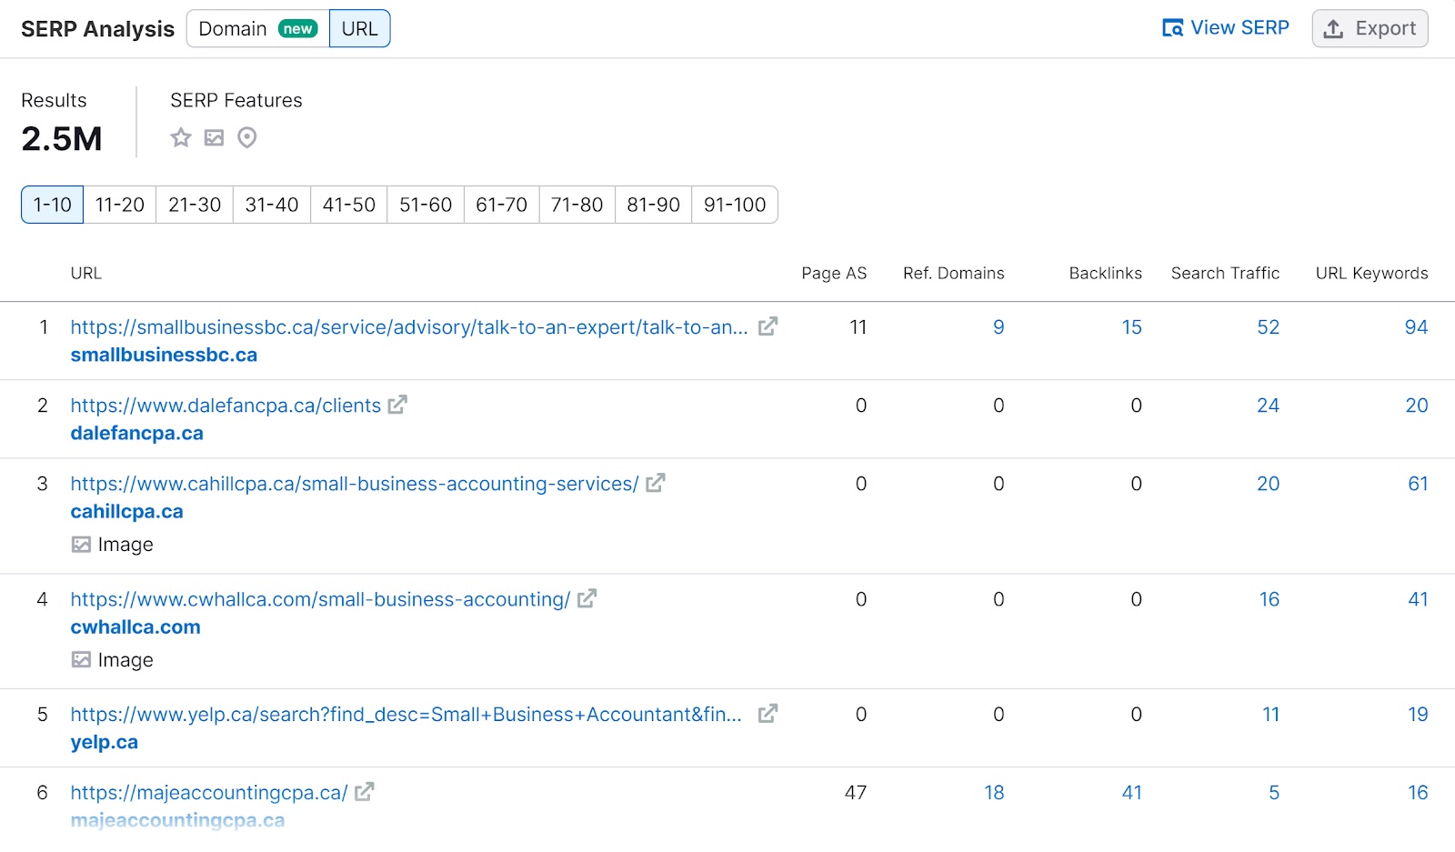Open results page 51-60

click(425, 205)
